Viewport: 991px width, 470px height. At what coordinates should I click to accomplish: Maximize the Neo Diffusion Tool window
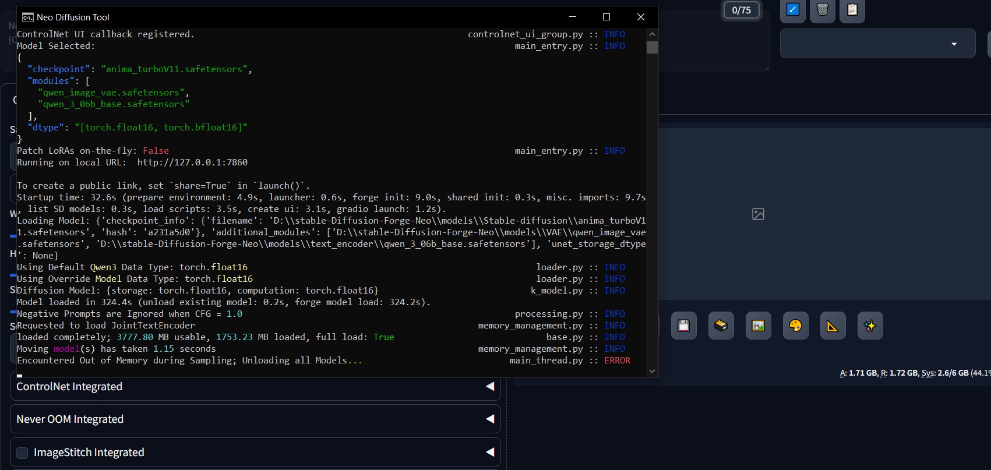606,17
